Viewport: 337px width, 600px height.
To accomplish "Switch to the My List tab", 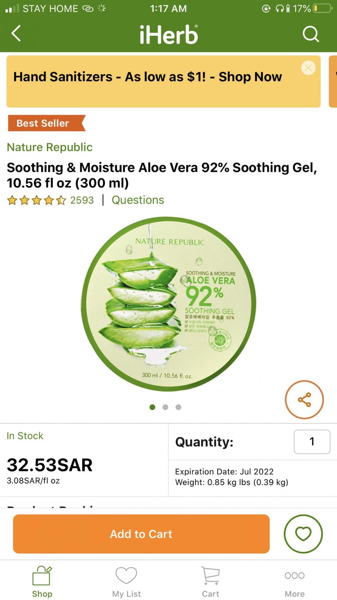I will 126,582.
